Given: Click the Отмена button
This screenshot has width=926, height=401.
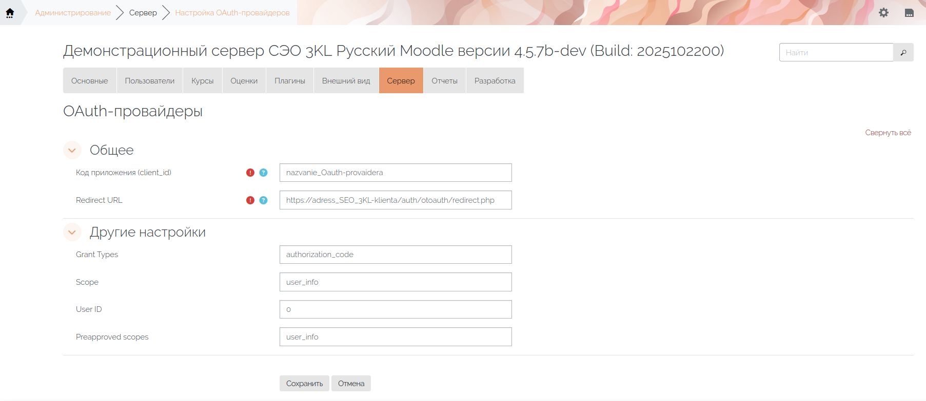Looking at the screenshot, I should 351,384.
